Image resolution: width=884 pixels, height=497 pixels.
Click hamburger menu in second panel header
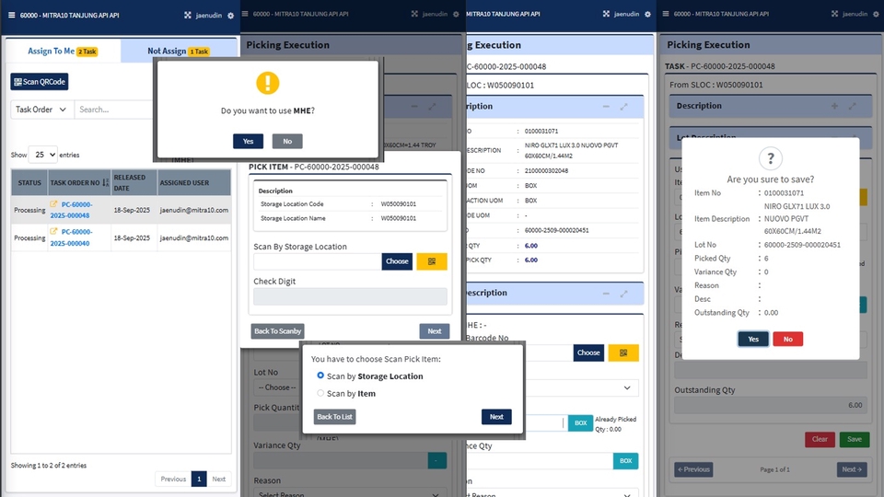click(x=245, y=14)
